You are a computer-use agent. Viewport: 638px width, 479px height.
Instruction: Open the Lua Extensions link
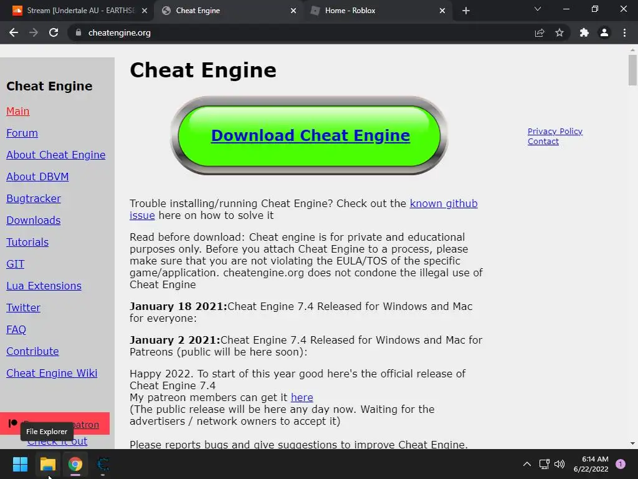(x=44, y=286)
